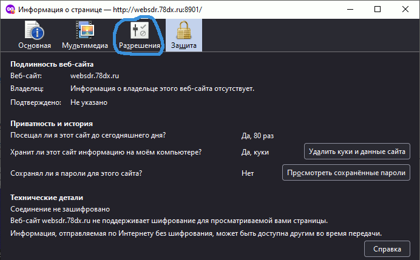Open the Мультимедиа tab label

[85, 45]
